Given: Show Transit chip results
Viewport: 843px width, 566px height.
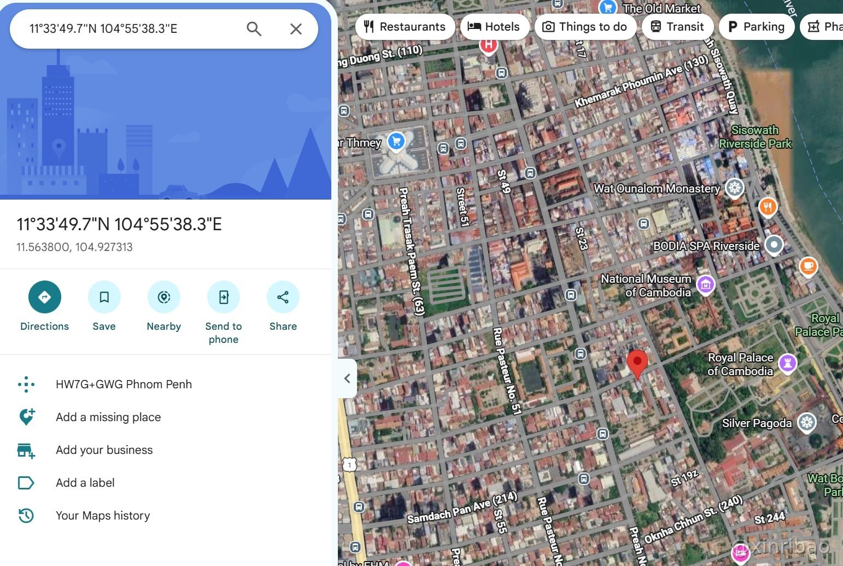Looking at the screenshot, I should [x=677, y=26].
